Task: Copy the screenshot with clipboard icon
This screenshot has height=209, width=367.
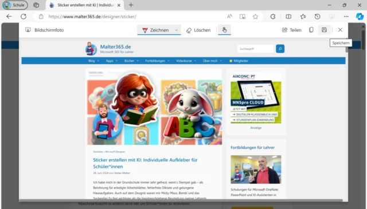Action: coord(311,30)
